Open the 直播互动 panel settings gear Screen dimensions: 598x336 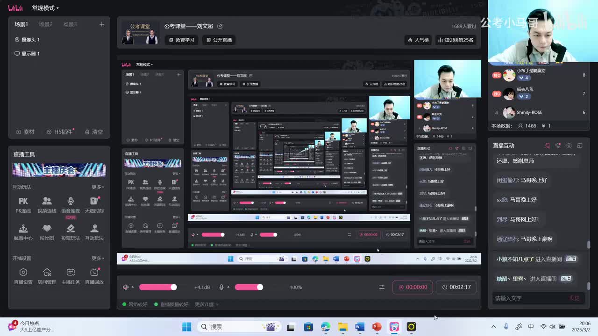coord(569,146)
